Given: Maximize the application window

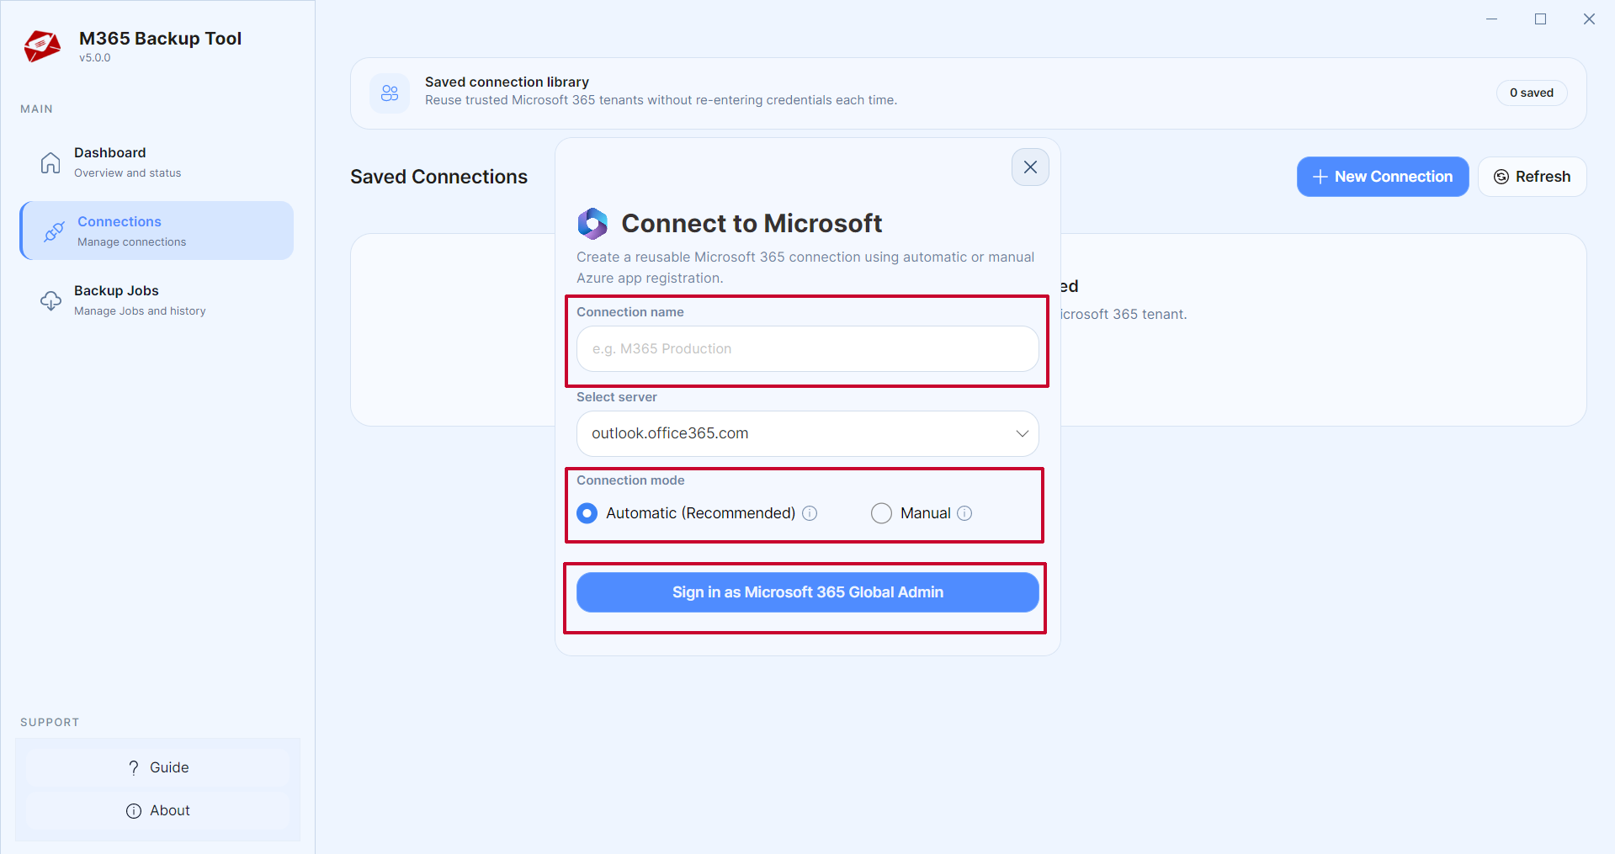Looking at the screenshot, I should pyautogui.click(x=1540, y=19).
